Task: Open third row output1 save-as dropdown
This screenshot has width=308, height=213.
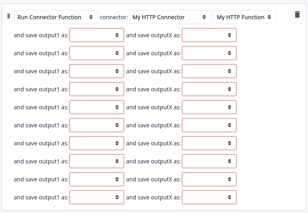Action: (x=97, y=71)
